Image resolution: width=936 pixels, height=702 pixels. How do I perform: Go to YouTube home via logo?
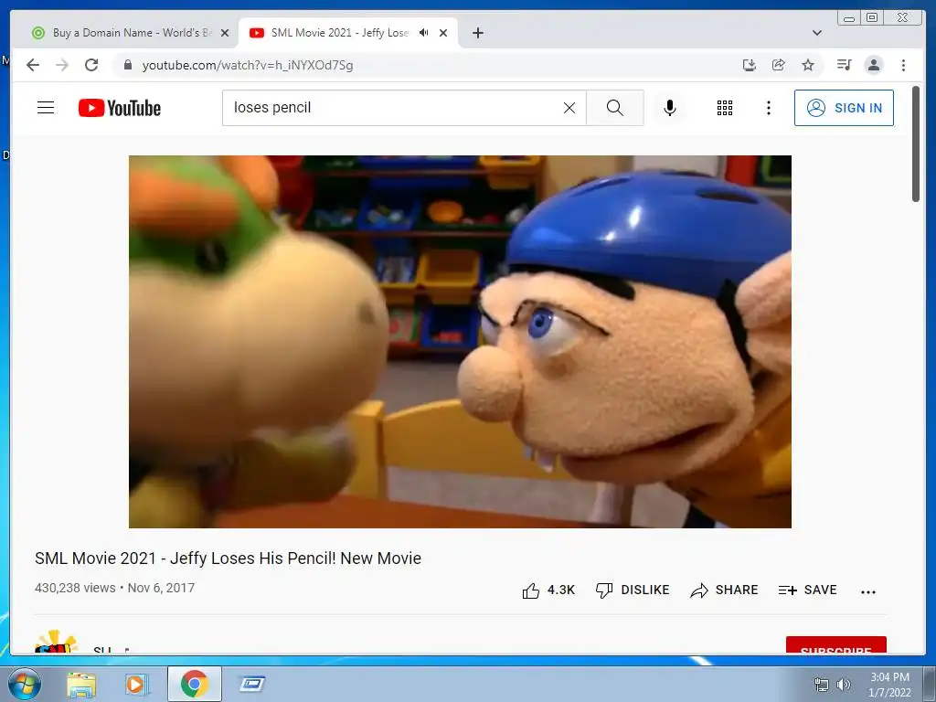120,108
